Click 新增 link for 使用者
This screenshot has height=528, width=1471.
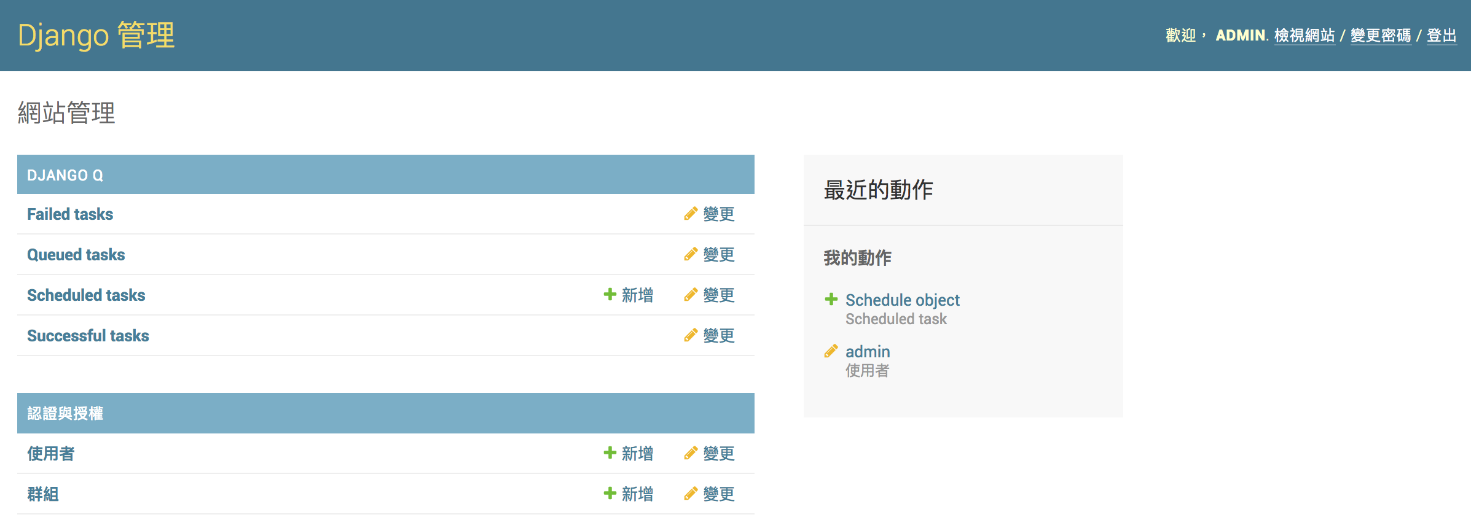point(637,454)
